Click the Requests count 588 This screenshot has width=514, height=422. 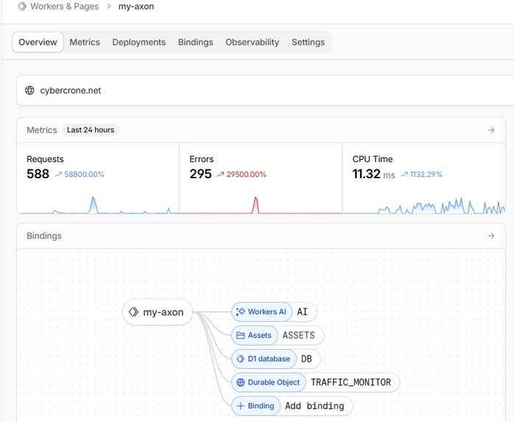[38, 174]
